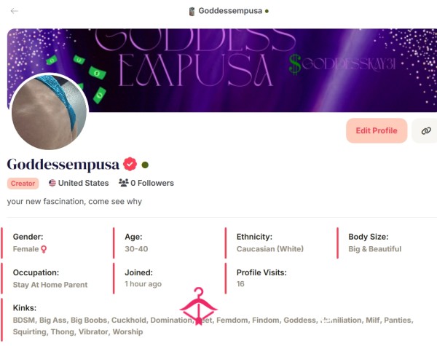
Task: Click the green online status dot by name
Action: pyautogui.click(x=145, y=165)
